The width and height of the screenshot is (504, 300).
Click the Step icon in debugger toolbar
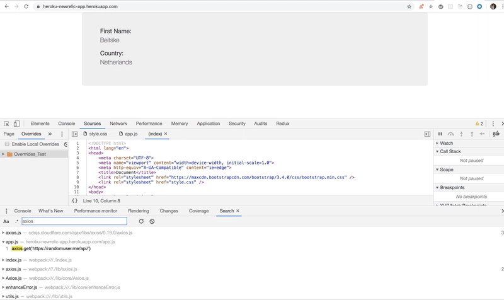point(482,134)
